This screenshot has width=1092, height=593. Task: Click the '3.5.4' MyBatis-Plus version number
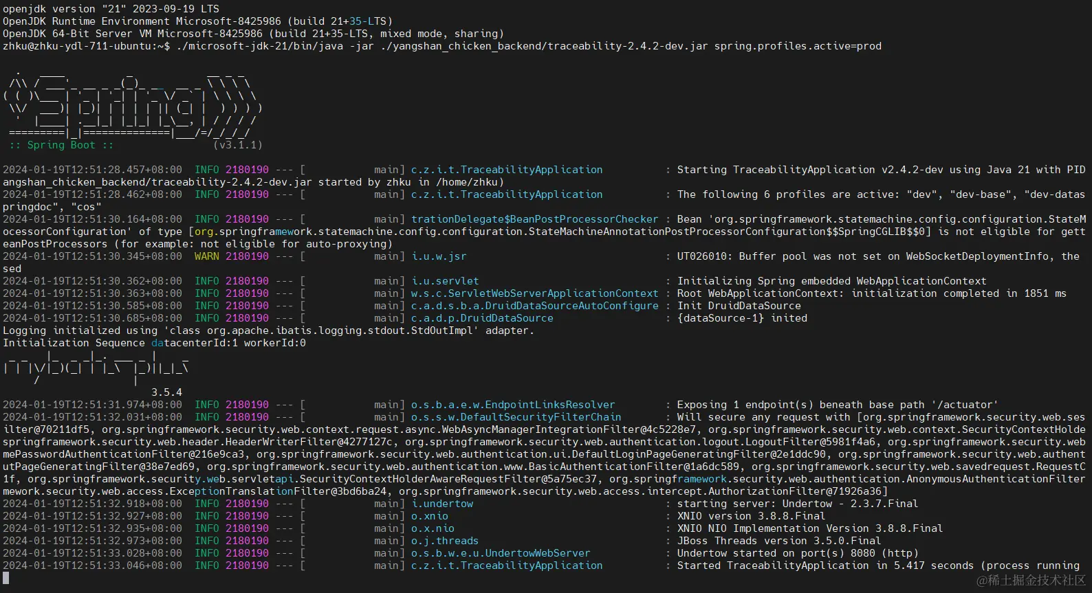(x=167, y=392)
